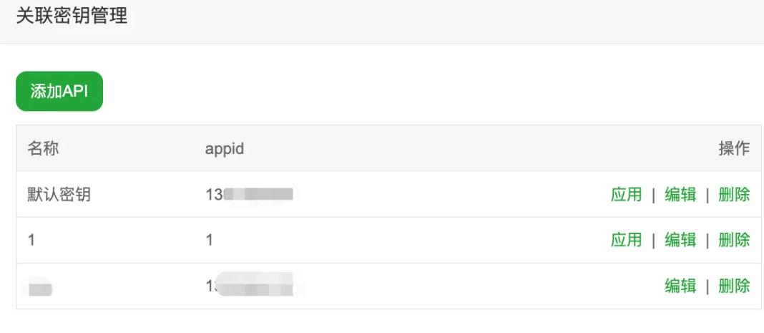764x333 pixels.
Task: Click the 操作 column header
Action: [x=734, y=148]
